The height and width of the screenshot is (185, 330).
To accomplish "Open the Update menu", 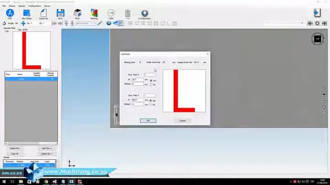I will (x=22, y=6).
